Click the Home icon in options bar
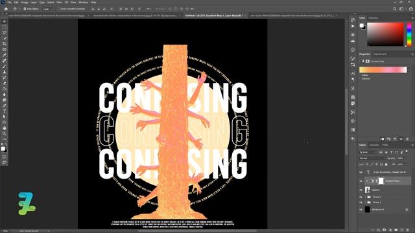 (6, 8)
